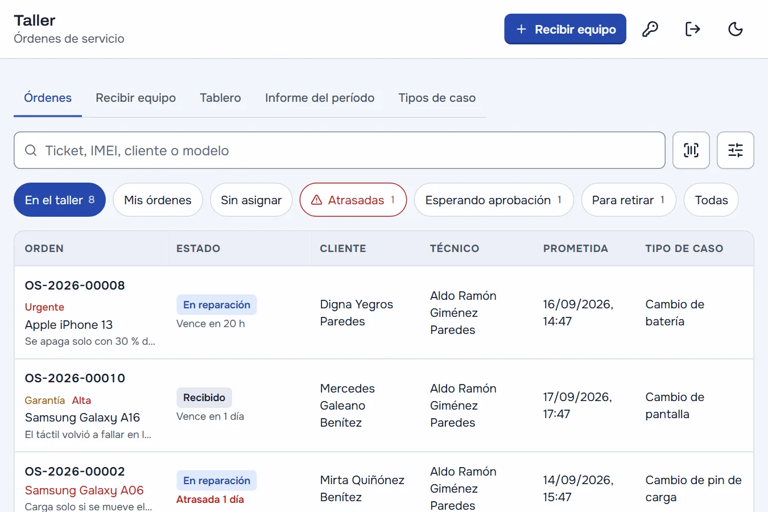Image resolution: width=768 pixels, height=512 pixels.
Task: Click the magnifier icon in search box
Action: click(x=31, y=150)
